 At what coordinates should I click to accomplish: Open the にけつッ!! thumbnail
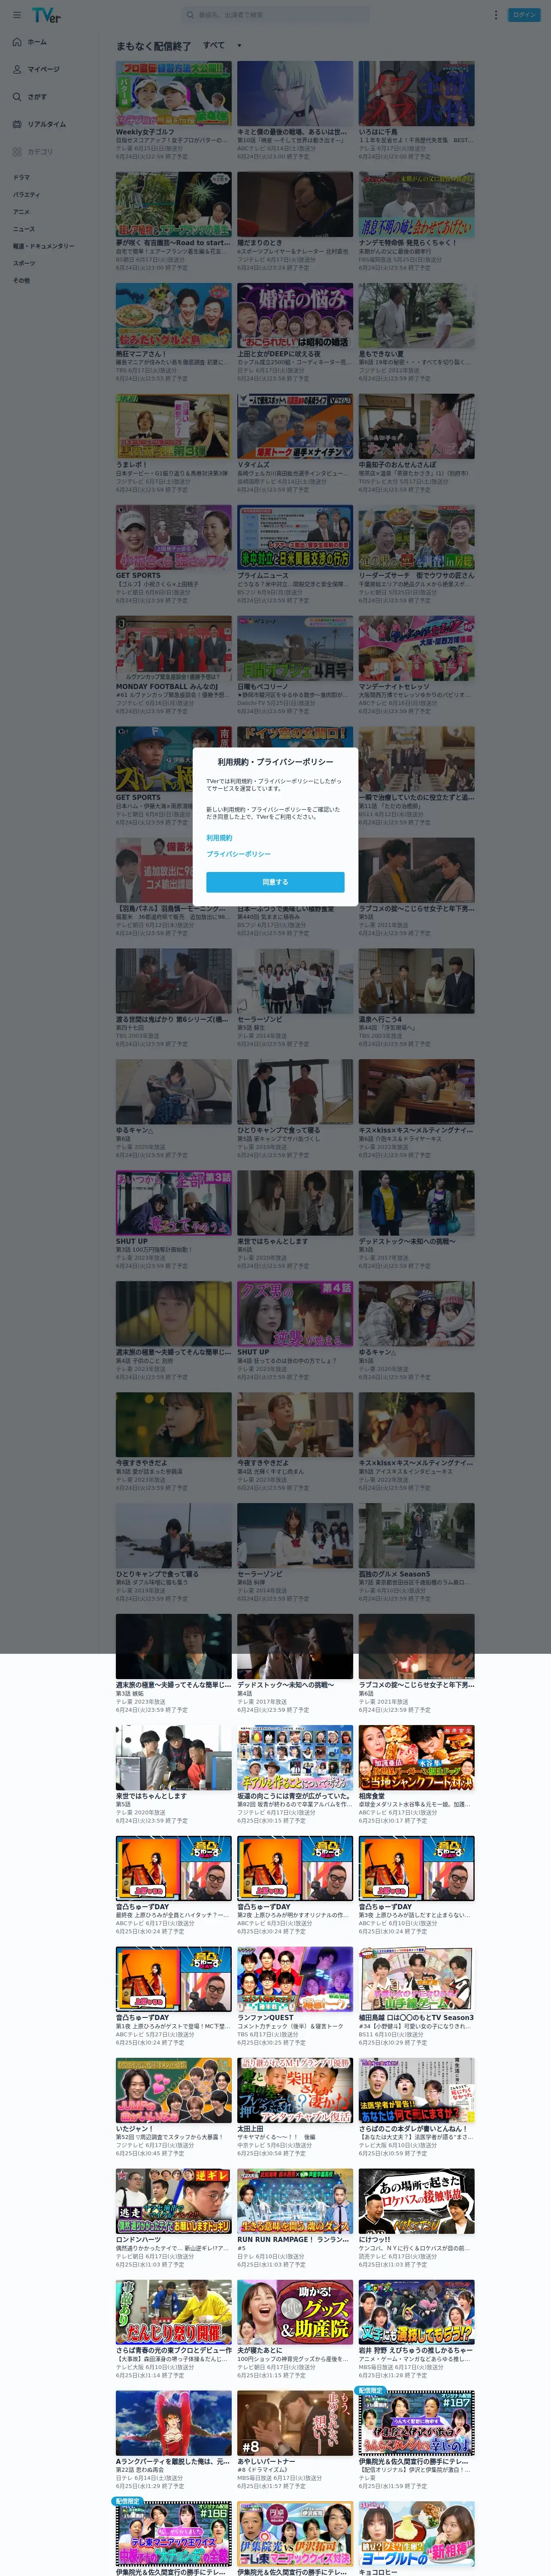pos(417,2202)
